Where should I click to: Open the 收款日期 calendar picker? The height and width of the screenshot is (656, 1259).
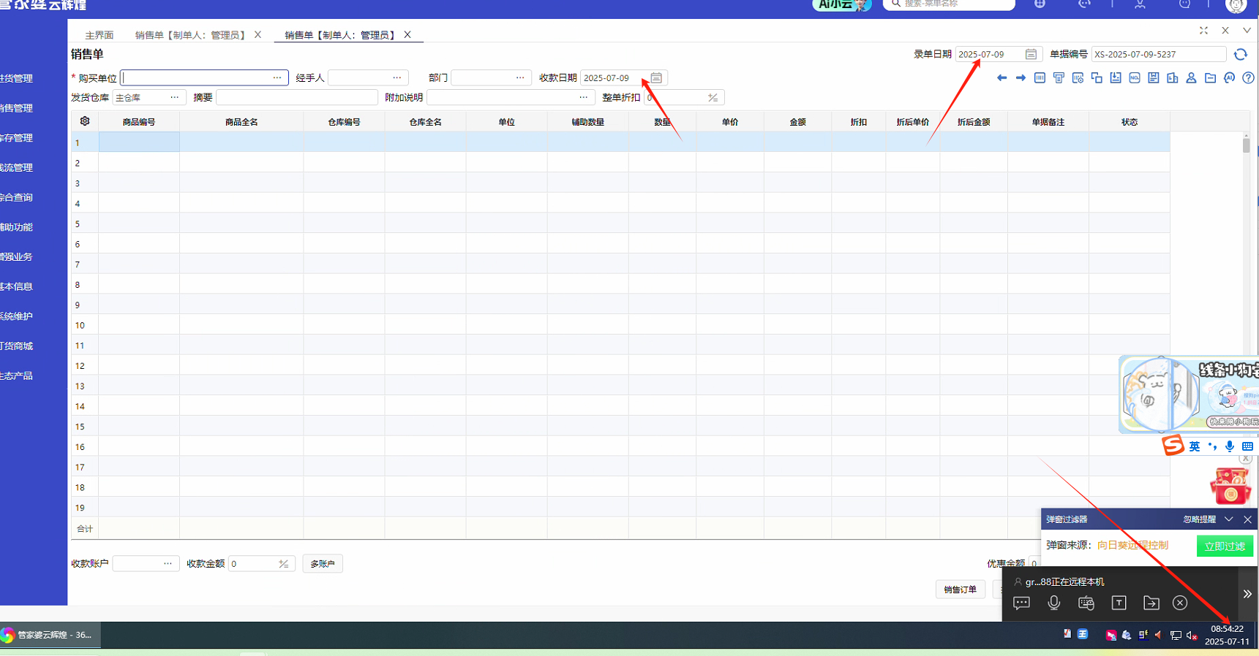tap(656, 77)
